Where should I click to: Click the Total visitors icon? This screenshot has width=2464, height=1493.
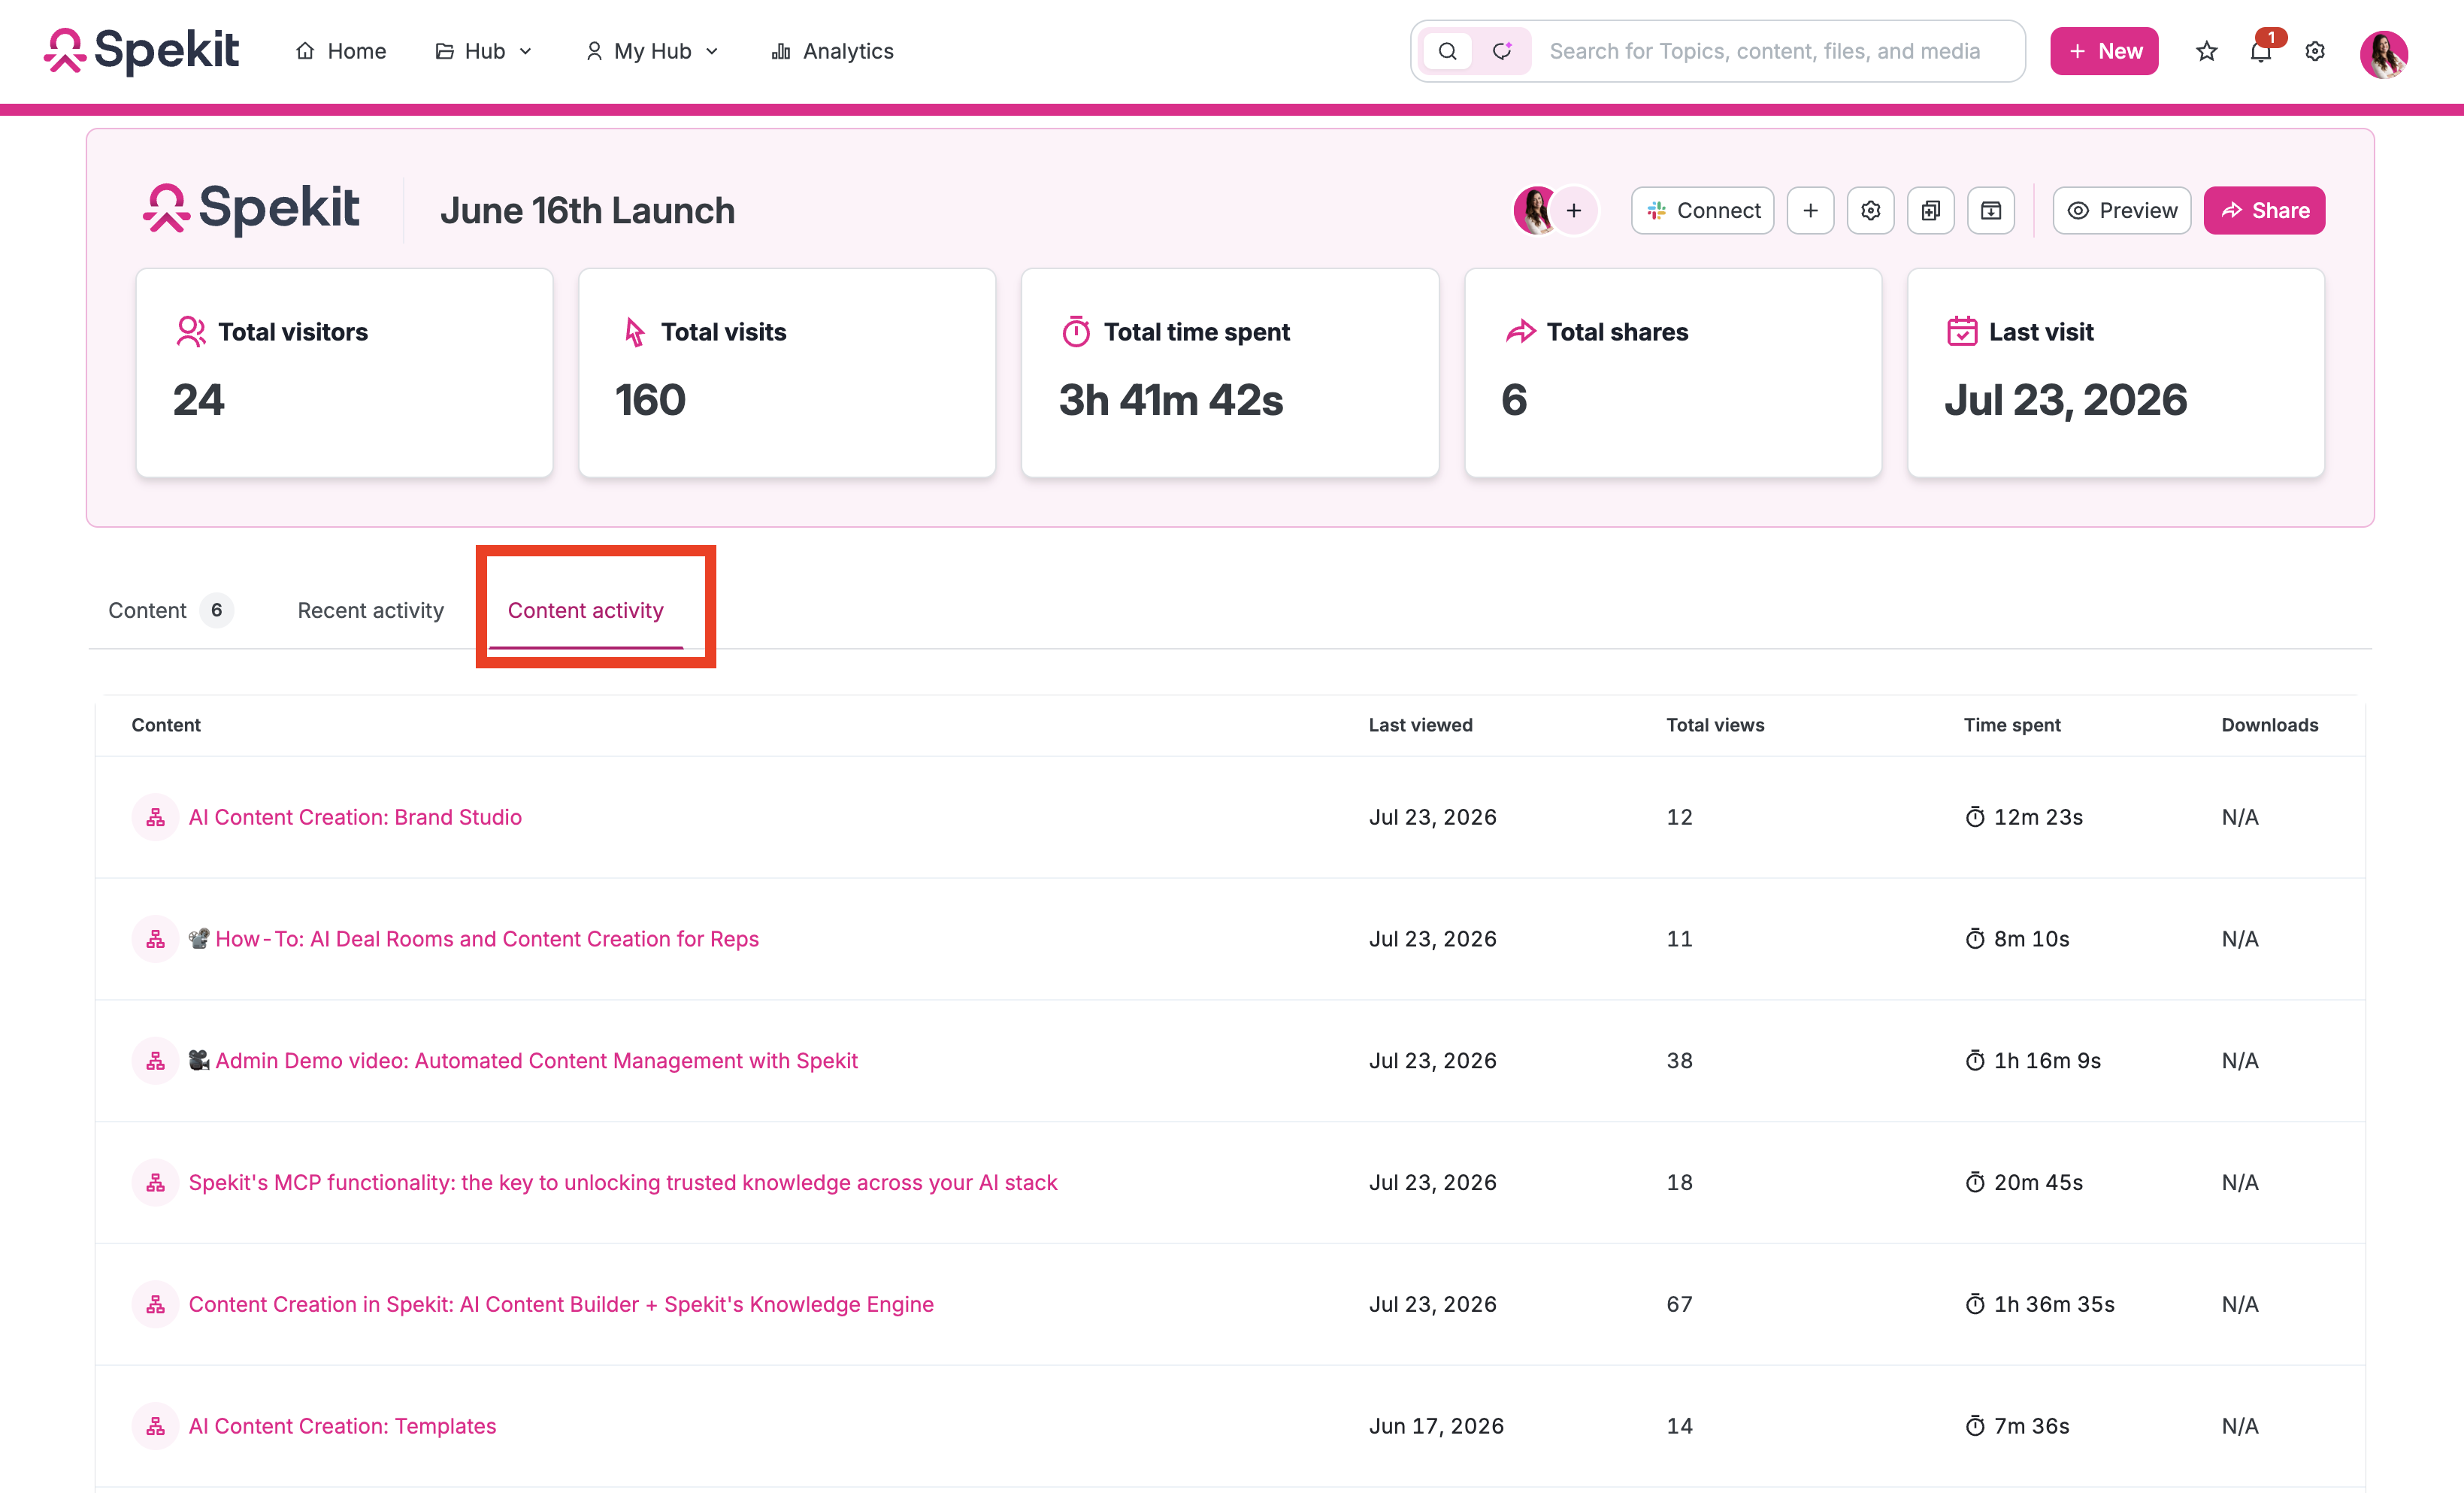(190, 331)
